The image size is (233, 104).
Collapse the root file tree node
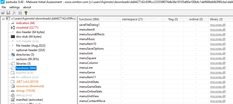click(4, 19)
